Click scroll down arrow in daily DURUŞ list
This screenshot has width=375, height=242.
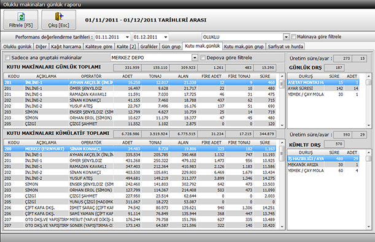pos(368,125)
